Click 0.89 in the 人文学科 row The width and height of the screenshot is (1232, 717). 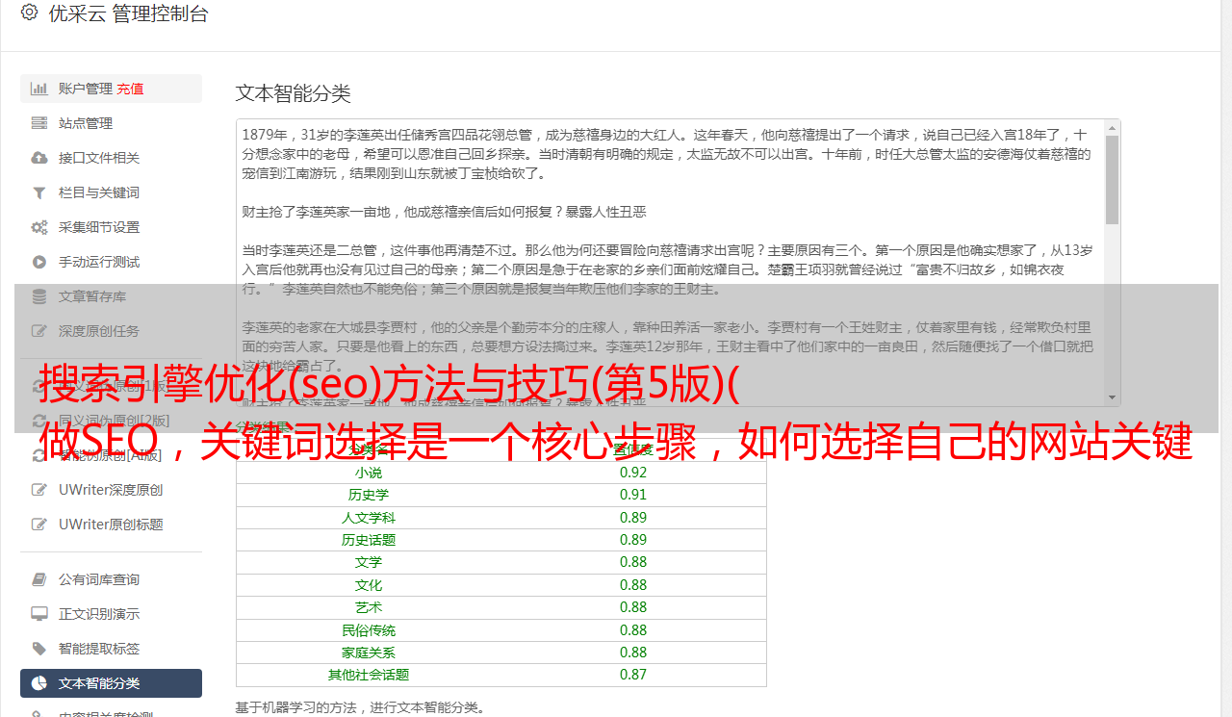coord(633,518)
